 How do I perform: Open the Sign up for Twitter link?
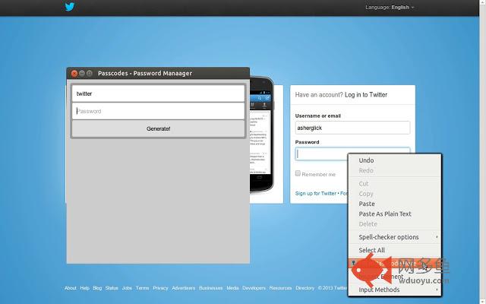click(316, 193)
